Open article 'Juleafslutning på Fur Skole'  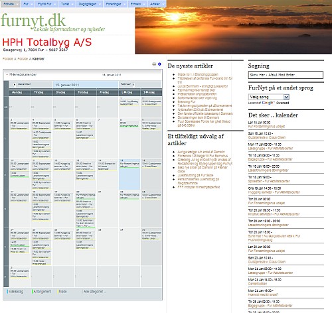click(x=195, y=175)
